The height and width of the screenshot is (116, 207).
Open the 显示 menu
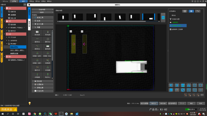coord(38,1)
